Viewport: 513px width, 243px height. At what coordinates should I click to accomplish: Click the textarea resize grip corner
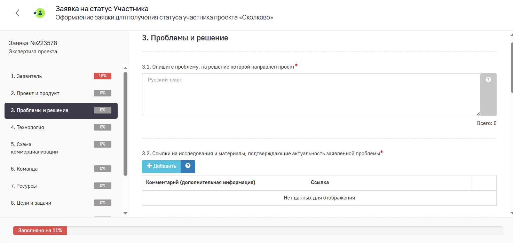click(478, 114)
